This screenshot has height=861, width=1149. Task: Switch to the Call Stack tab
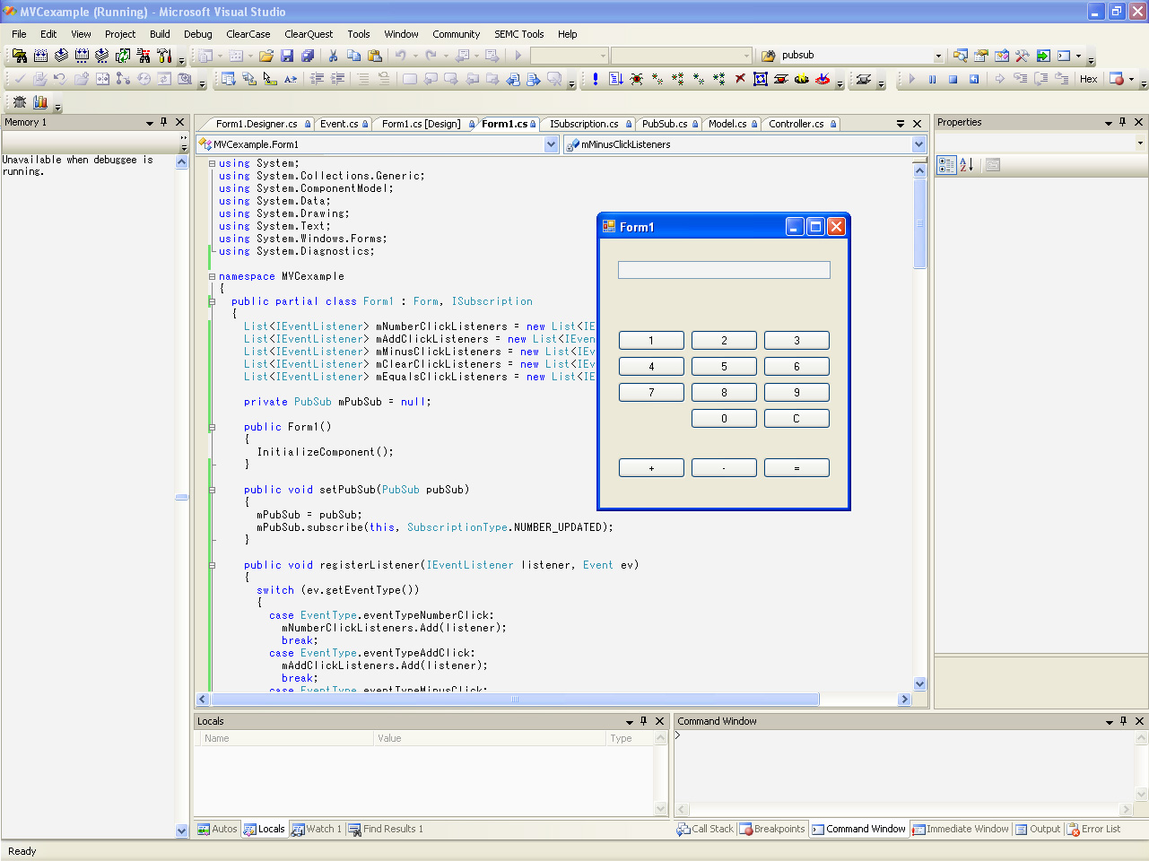[x=705, y=830]
